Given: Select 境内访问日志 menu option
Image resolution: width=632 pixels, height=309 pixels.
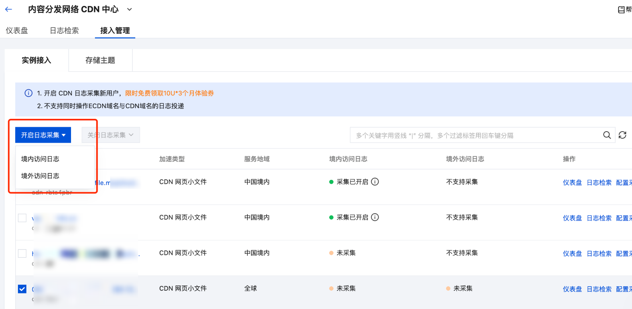Looking at the screenshot, I should pos(40,159).
